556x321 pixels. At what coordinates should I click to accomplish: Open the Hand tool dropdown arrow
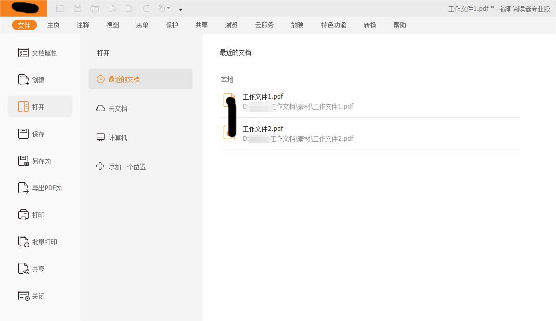[167, 8]
